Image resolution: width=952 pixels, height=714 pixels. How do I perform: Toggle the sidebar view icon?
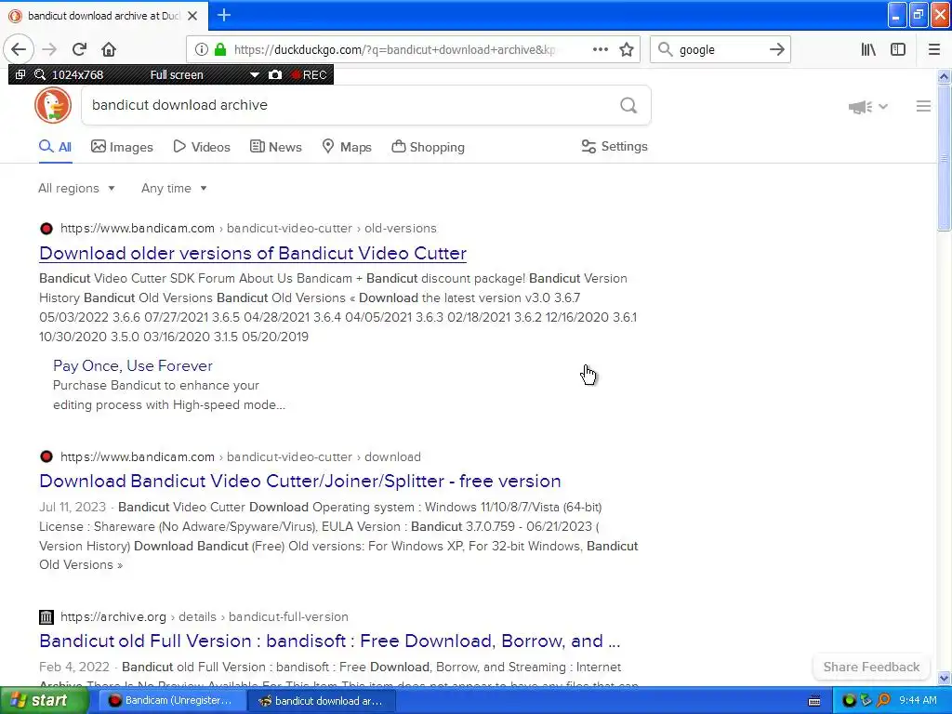tap(898, 50)
